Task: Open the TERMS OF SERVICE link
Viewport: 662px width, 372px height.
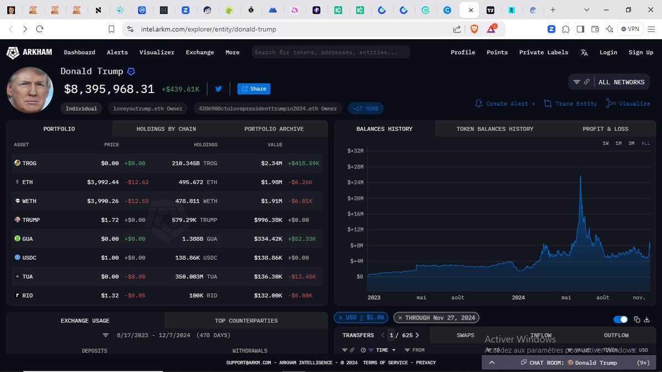Action: pyautogui.click(x=385, y=363)
